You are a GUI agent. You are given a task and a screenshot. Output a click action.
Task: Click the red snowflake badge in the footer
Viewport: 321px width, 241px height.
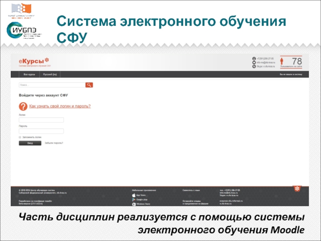pos(297,189)
